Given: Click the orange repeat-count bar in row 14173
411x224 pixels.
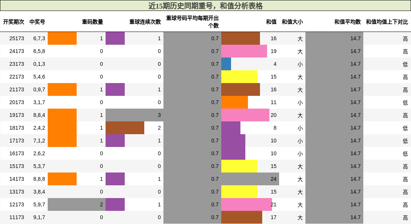Looking at the screenshot, I should tap(62, 179).
